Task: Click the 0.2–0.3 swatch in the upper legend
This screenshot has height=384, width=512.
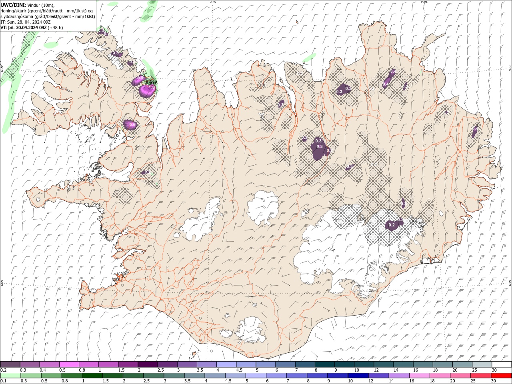Action: click(10, 364)
